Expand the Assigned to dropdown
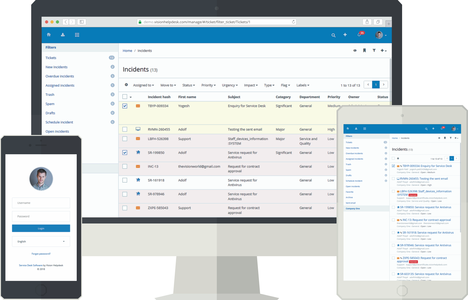The image size is (468, 300). point(143,85)
